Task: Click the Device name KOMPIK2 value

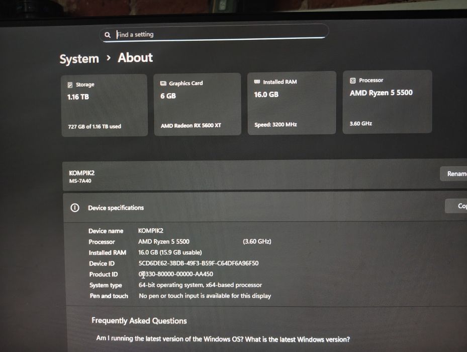Action: point(151,231)
